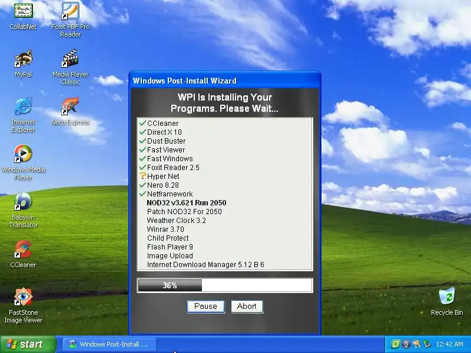
Task: Click the green checkmark beside Nero 8.28
Action: (x=142, y=185)
